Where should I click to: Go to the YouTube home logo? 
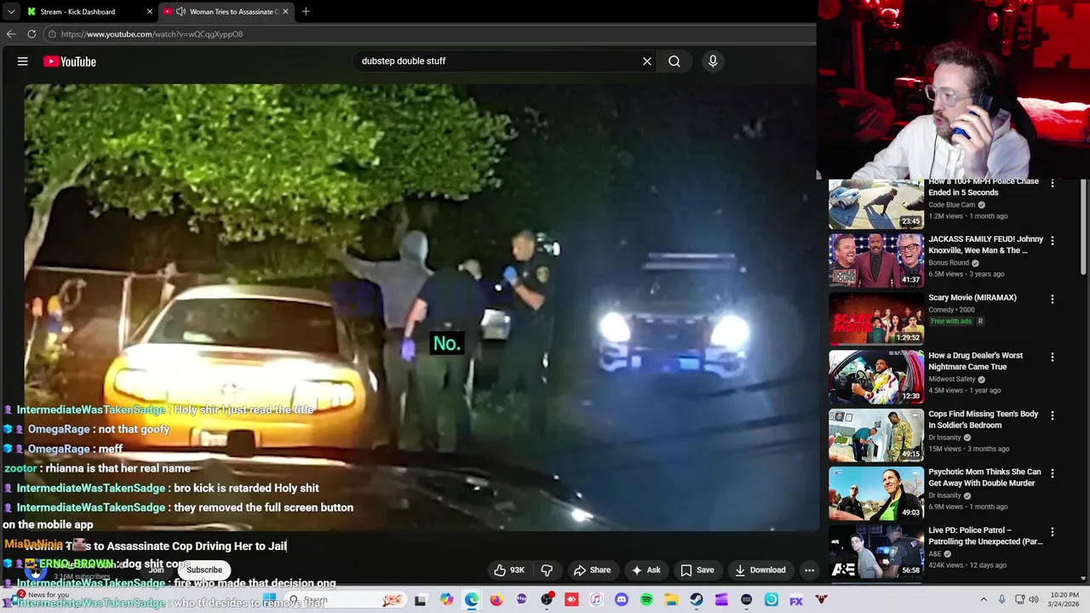click(70, 61)
